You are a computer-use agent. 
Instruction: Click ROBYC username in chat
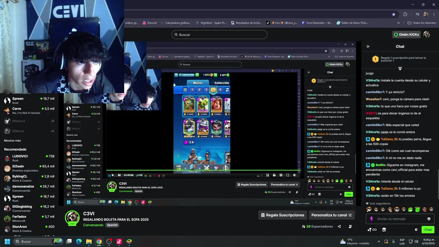coord(371,113)
